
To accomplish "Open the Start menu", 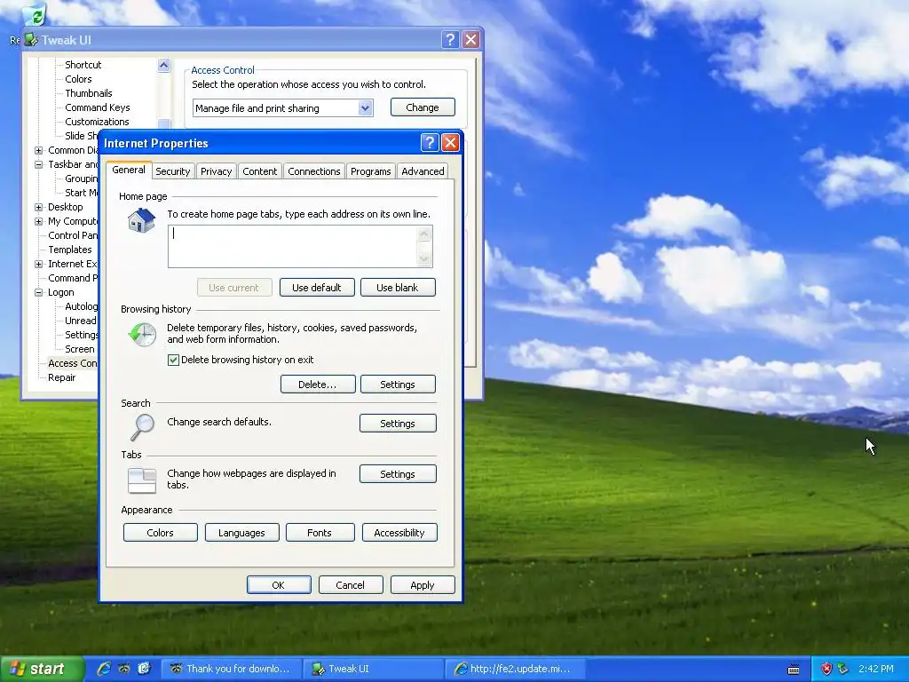I will pos(41,669).
